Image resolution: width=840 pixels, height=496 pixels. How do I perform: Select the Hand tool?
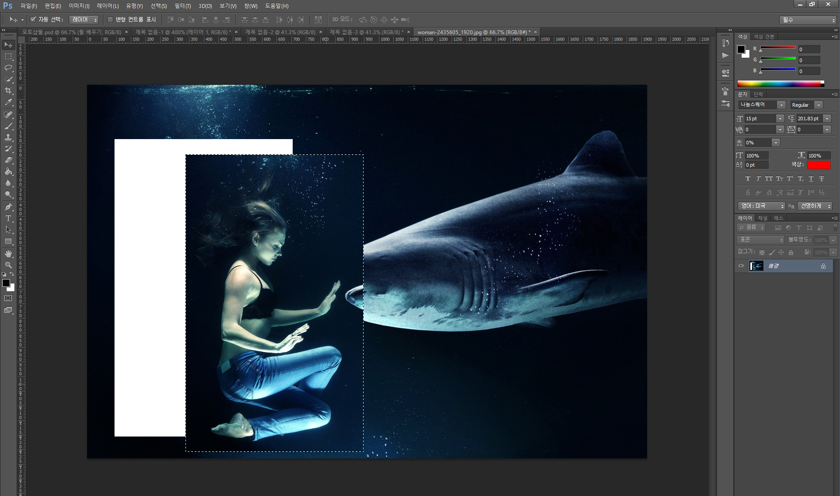point(8,253)
